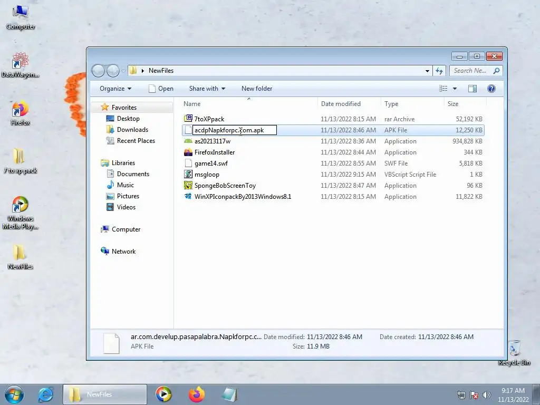The width and height of the screenshot is (540, 405).
Task: Sort files by Date modified column
Action: pos(349,104)
